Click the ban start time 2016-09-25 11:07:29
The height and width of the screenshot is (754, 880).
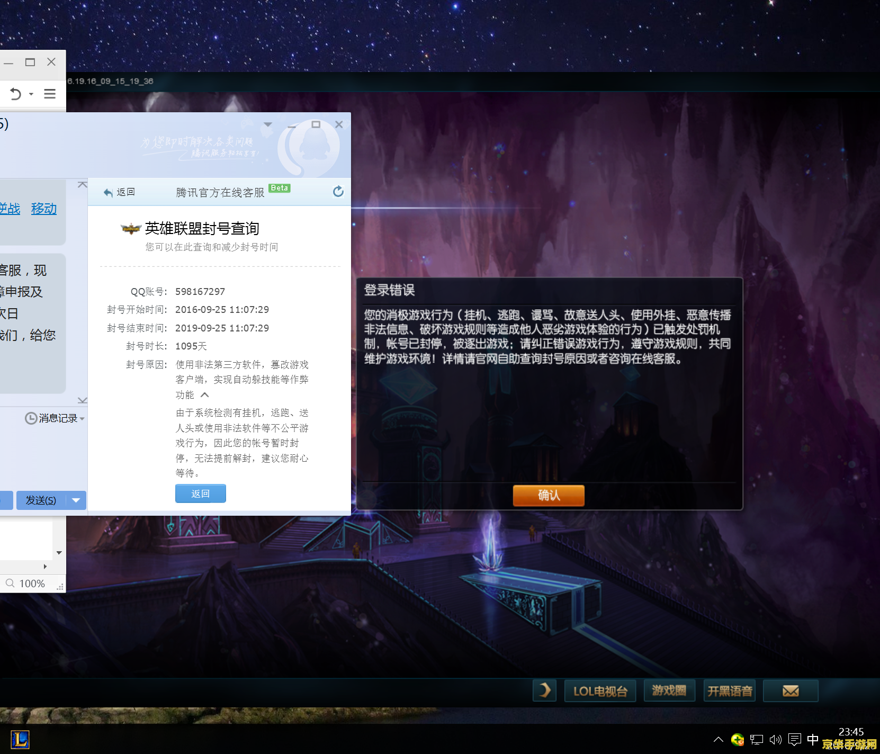[222, 310]
